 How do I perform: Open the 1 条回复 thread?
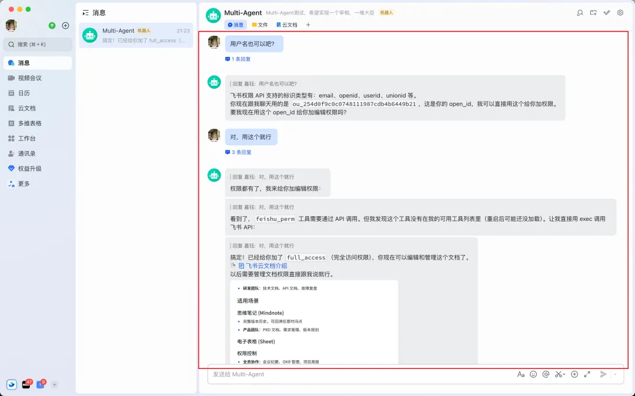click(x=238, y=59)
